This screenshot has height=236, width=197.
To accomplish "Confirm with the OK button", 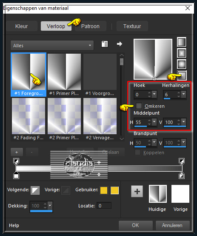I will tap(135, 225).
